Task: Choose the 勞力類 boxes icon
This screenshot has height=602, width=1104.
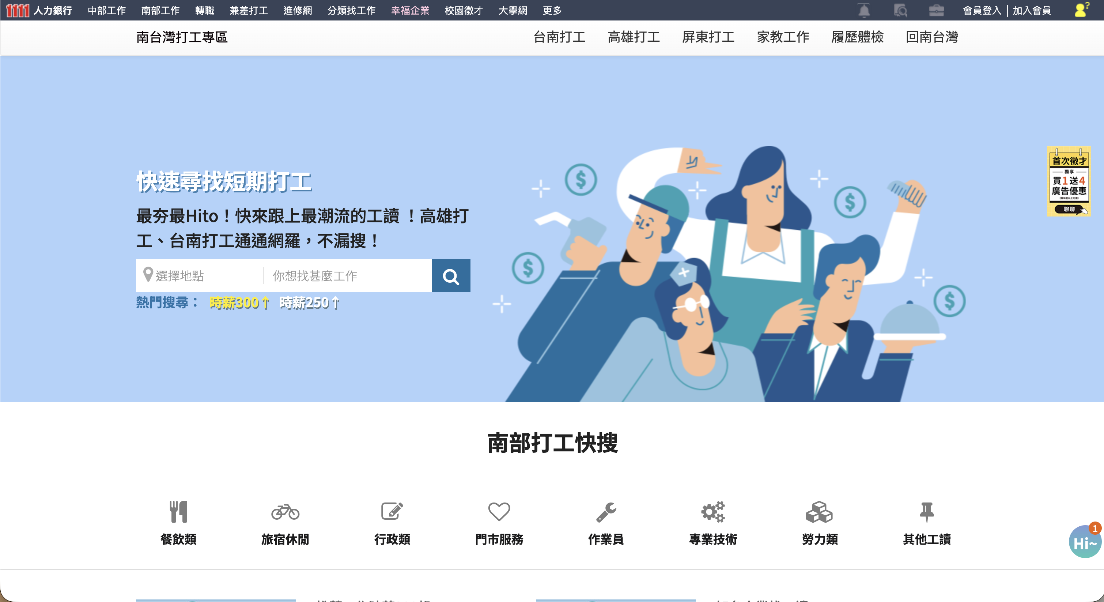Action: (x=819, y=512)
